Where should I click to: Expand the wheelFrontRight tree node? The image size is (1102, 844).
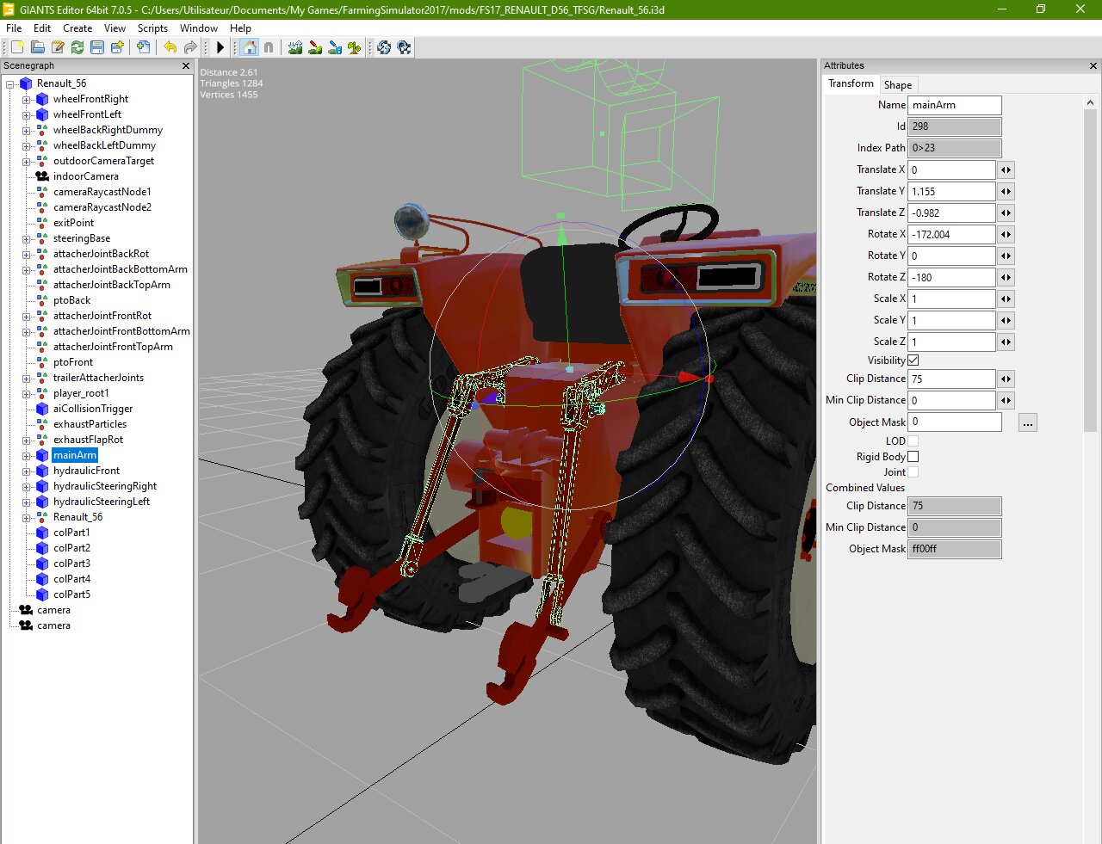coord(26,100)
